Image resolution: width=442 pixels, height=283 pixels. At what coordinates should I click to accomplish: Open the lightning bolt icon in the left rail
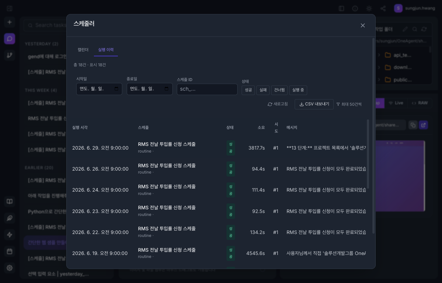tap(10, 235)
